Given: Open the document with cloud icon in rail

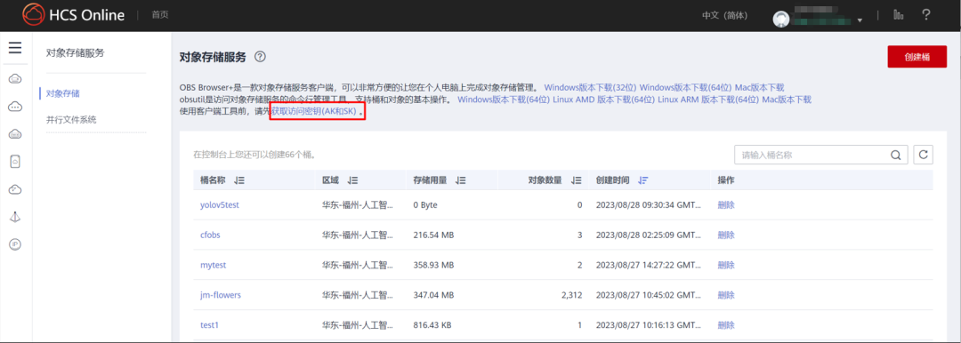Looking at the screenshot, I should (x=15, y=162).
